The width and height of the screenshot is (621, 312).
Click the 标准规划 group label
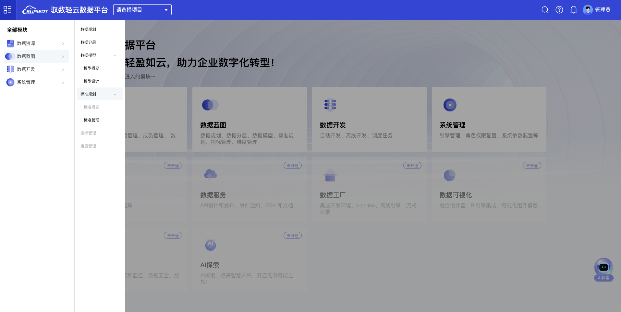click(88, 94)
